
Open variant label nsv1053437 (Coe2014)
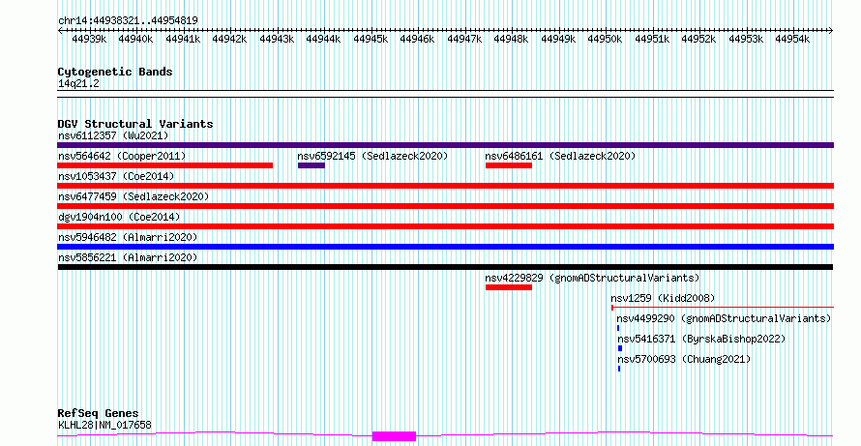[x=116, y=176]
